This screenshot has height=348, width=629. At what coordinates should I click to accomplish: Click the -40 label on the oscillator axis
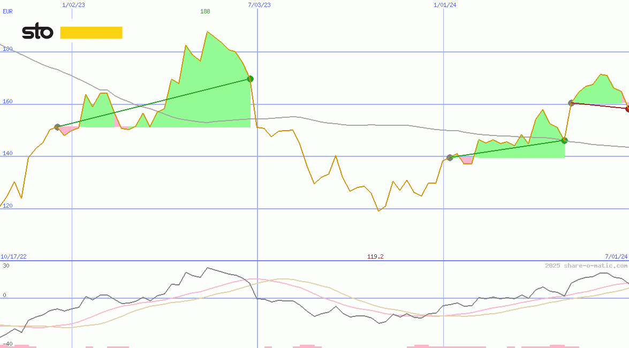pos(7,344)
